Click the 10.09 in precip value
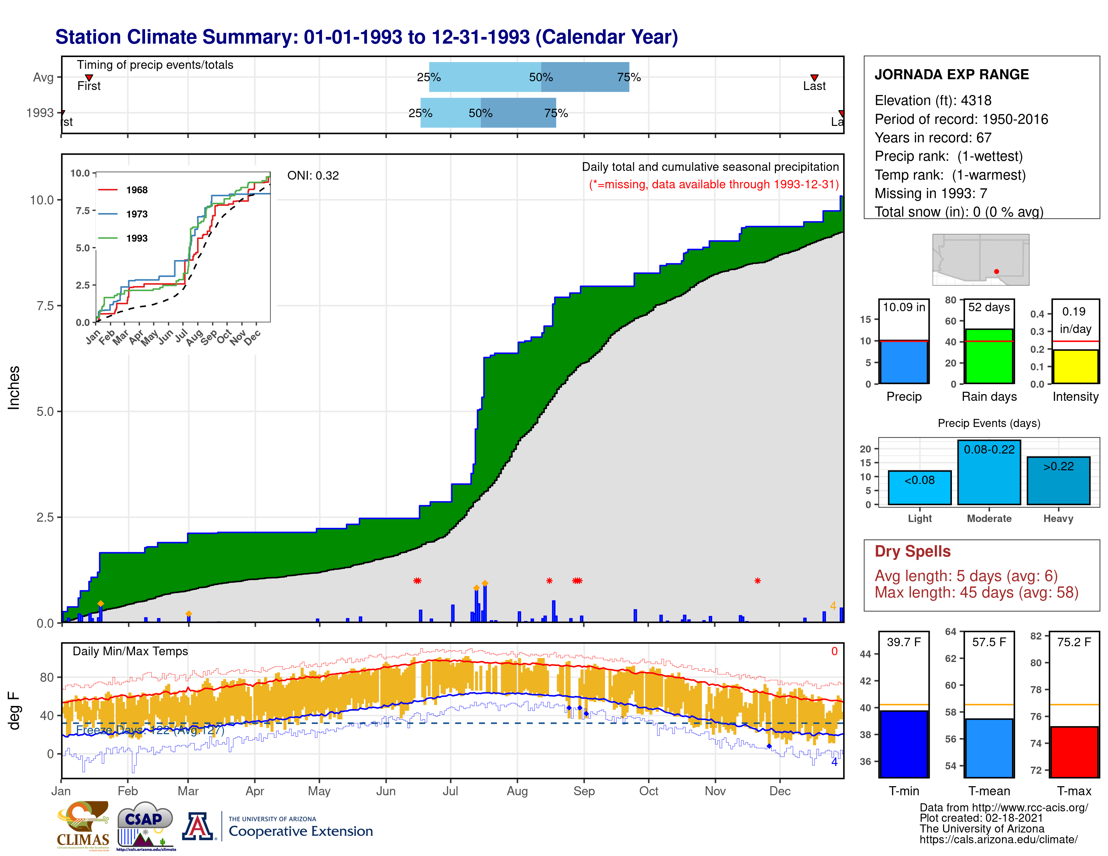Viewport: 1108px width, 856px height. [904, 307]
